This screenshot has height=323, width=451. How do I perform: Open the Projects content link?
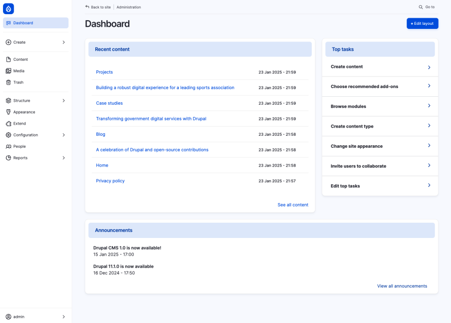click(x=104, y=72)
